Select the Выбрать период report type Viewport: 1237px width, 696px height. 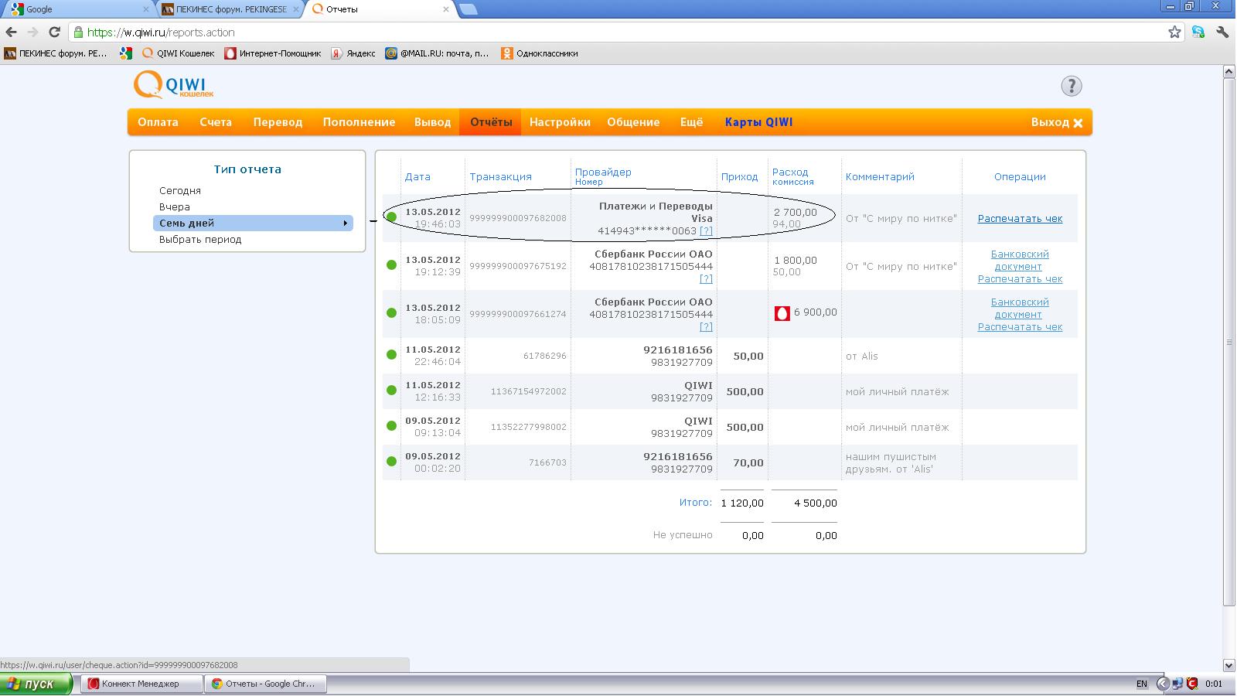[200, 240]
